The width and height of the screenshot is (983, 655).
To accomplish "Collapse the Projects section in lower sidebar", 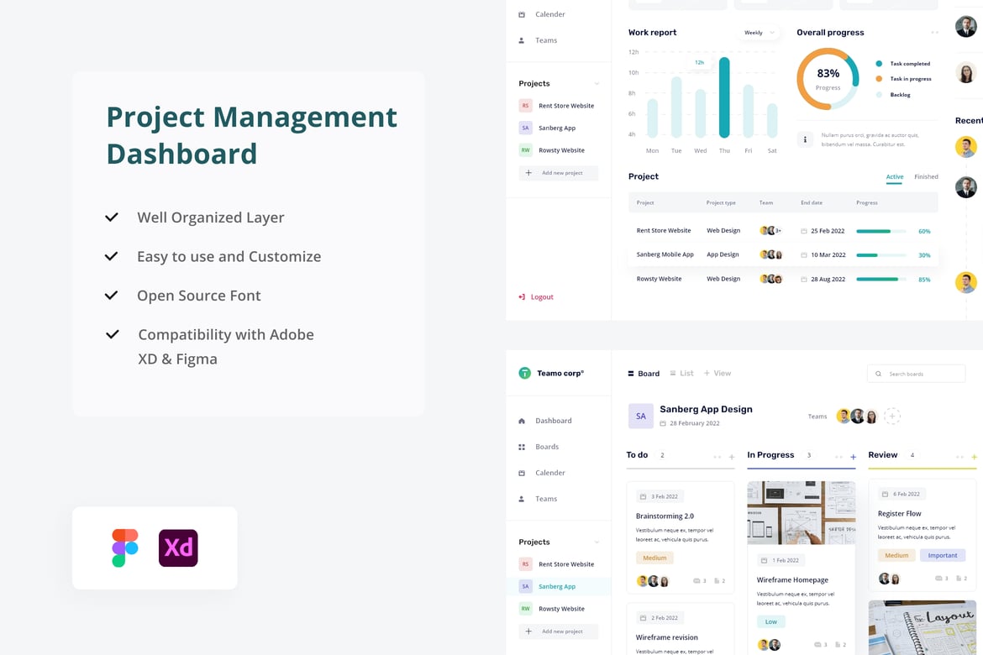I will coord(597,542).
